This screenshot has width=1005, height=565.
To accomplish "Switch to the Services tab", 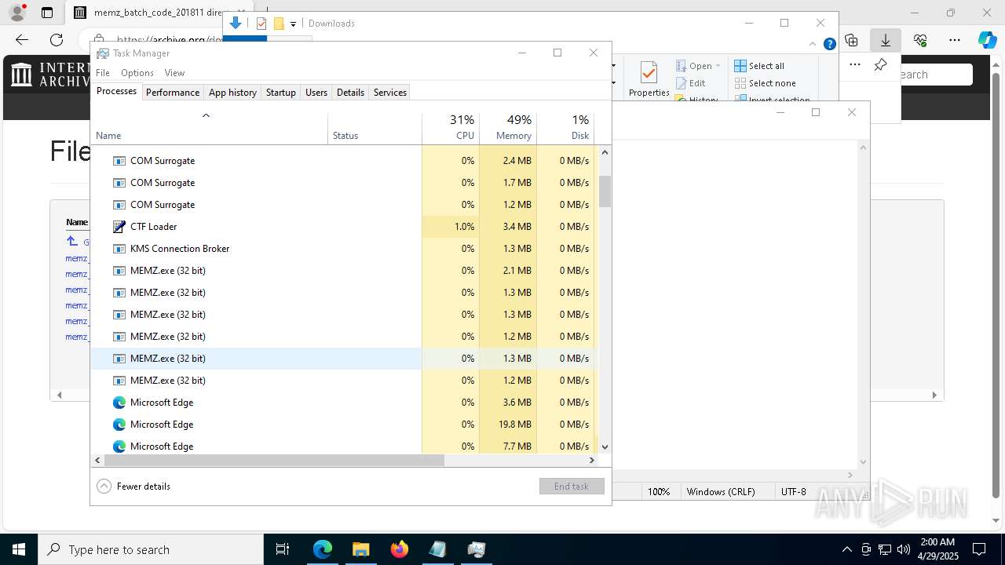I will [390, 92].
